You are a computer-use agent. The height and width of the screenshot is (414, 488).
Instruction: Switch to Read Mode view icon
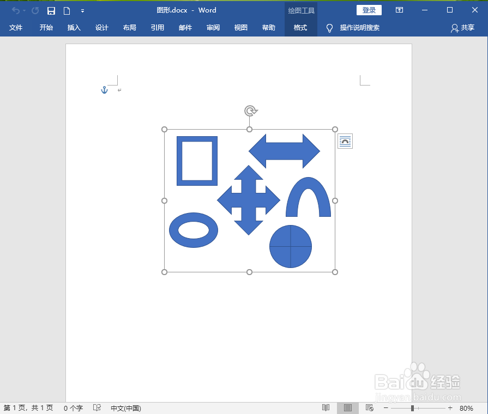[326, 407]
